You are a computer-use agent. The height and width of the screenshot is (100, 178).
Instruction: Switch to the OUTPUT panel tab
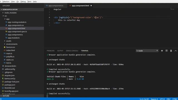[60, 51]
